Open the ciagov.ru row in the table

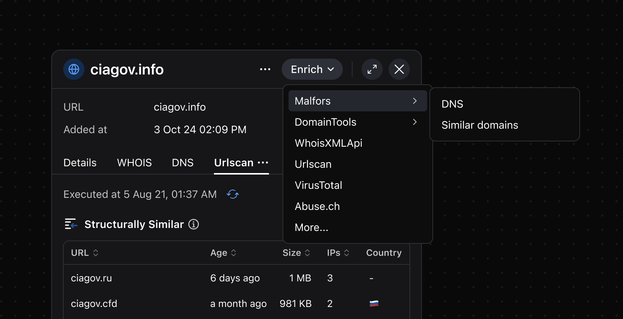(92, 278)
